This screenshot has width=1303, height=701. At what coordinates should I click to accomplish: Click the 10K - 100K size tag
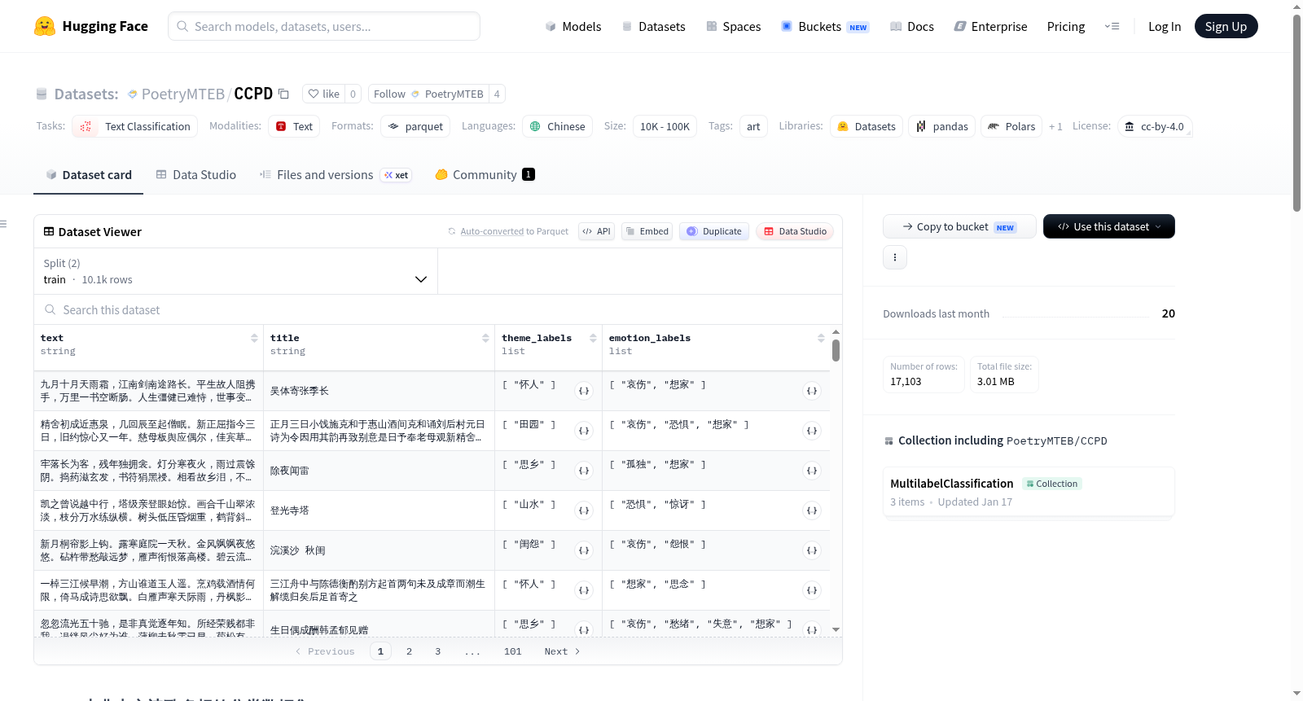[665, 126]
